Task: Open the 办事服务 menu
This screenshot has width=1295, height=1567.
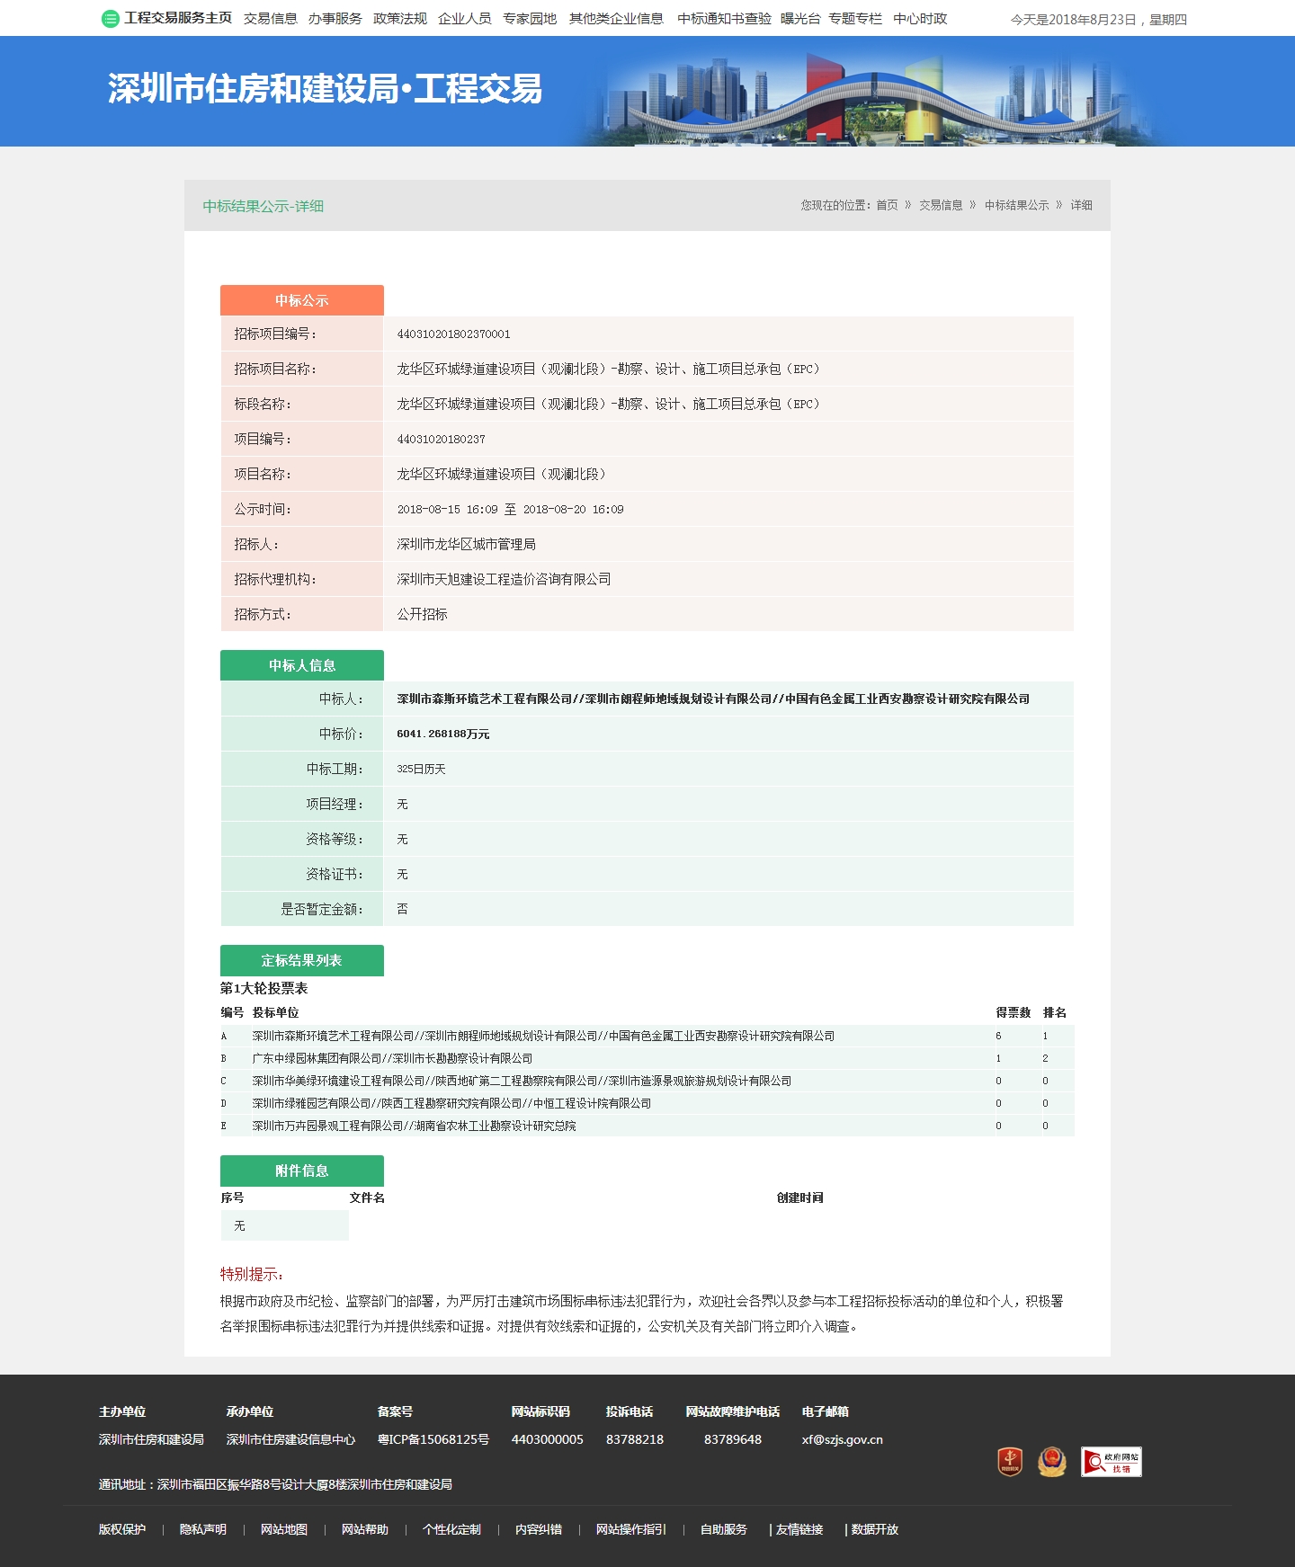Action: (335, 19)
